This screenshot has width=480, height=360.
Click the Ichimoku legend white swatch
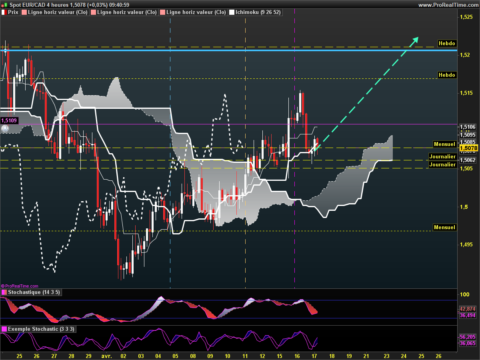232,12
